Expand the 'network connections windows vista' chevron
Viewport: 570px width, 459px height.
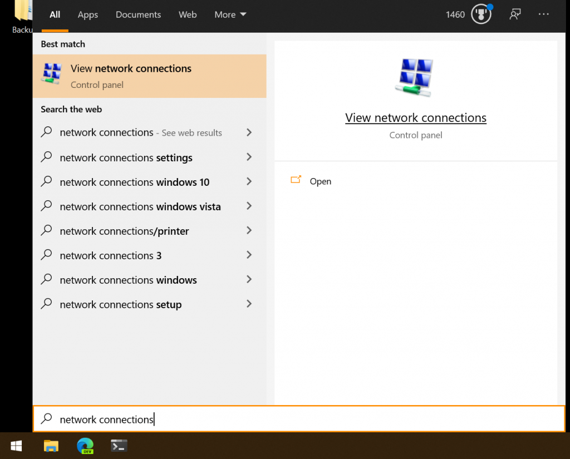(249, 206)
